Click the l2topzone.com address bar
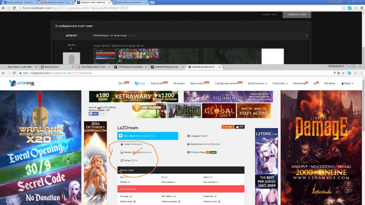 174,73
